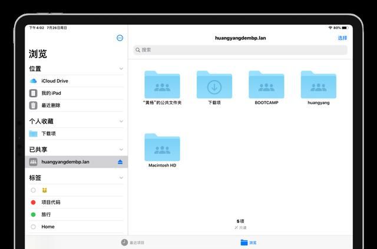Open the iCloud Drive cloud icon
Image resolution: width=377 pixels, height=249 pixels.
pos(33,81)
